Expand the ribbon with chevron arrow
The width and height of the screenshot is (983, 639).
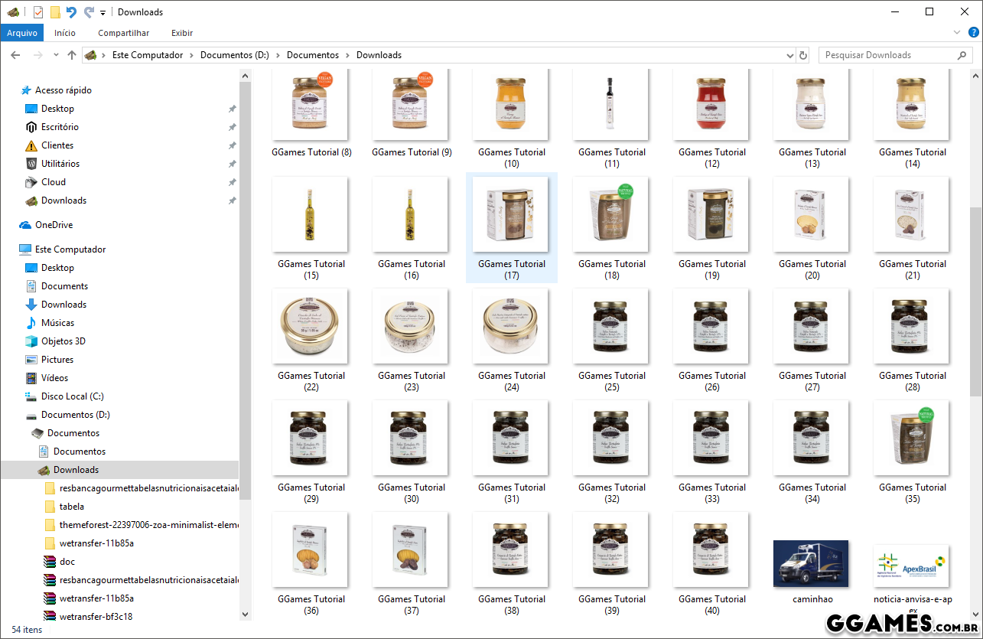click(x=957, y=33)
